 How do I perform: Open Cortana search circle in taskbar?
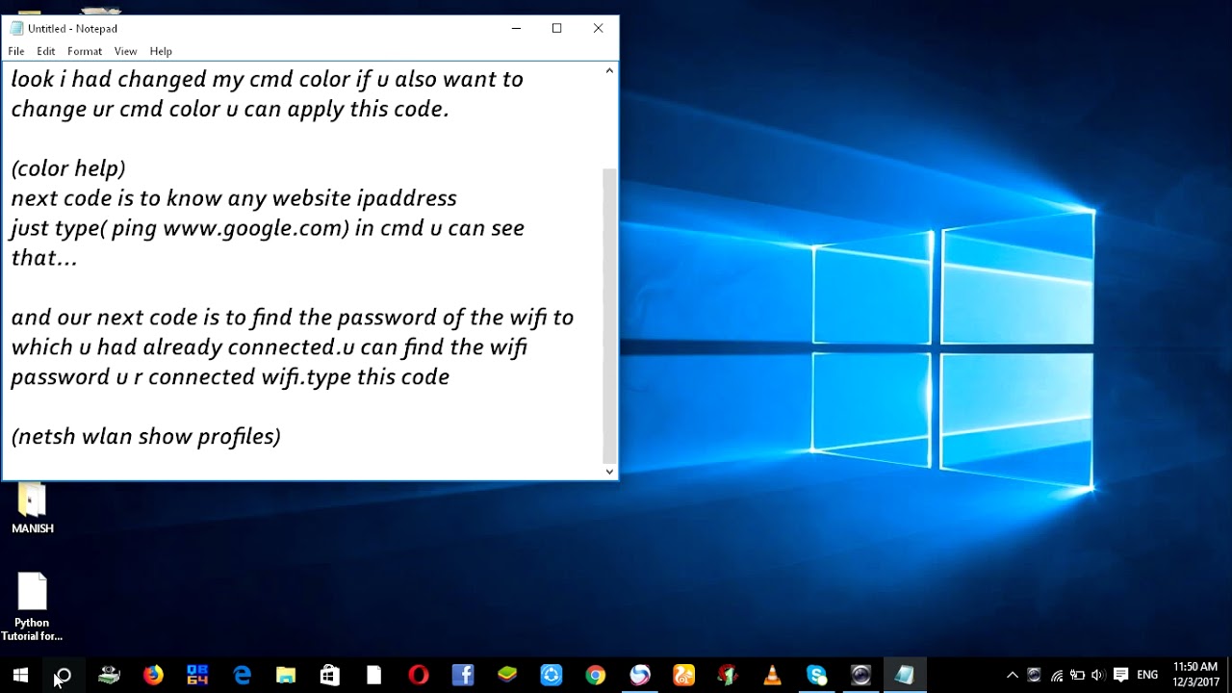(64, 675)
